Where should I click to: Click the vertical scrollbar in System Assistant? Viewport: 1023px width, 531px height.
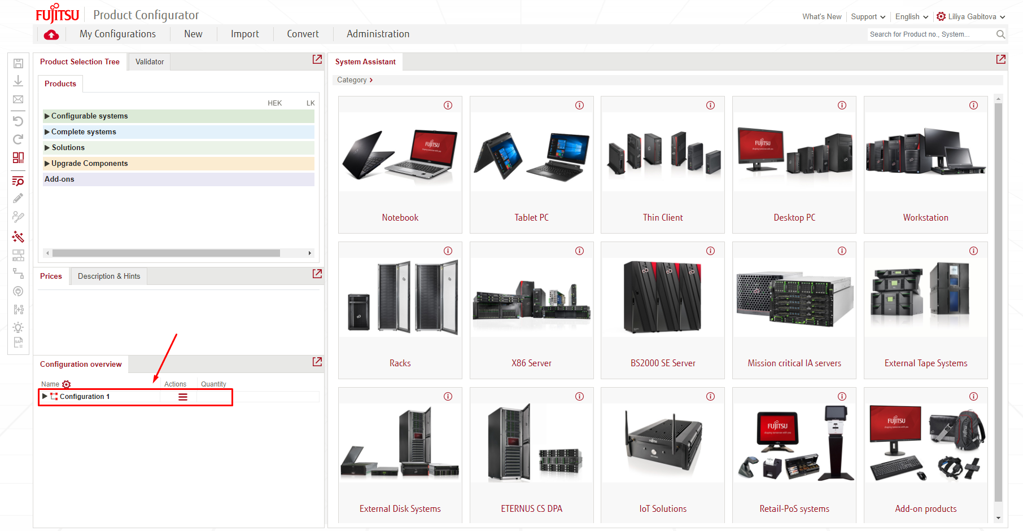pos(998,302)
